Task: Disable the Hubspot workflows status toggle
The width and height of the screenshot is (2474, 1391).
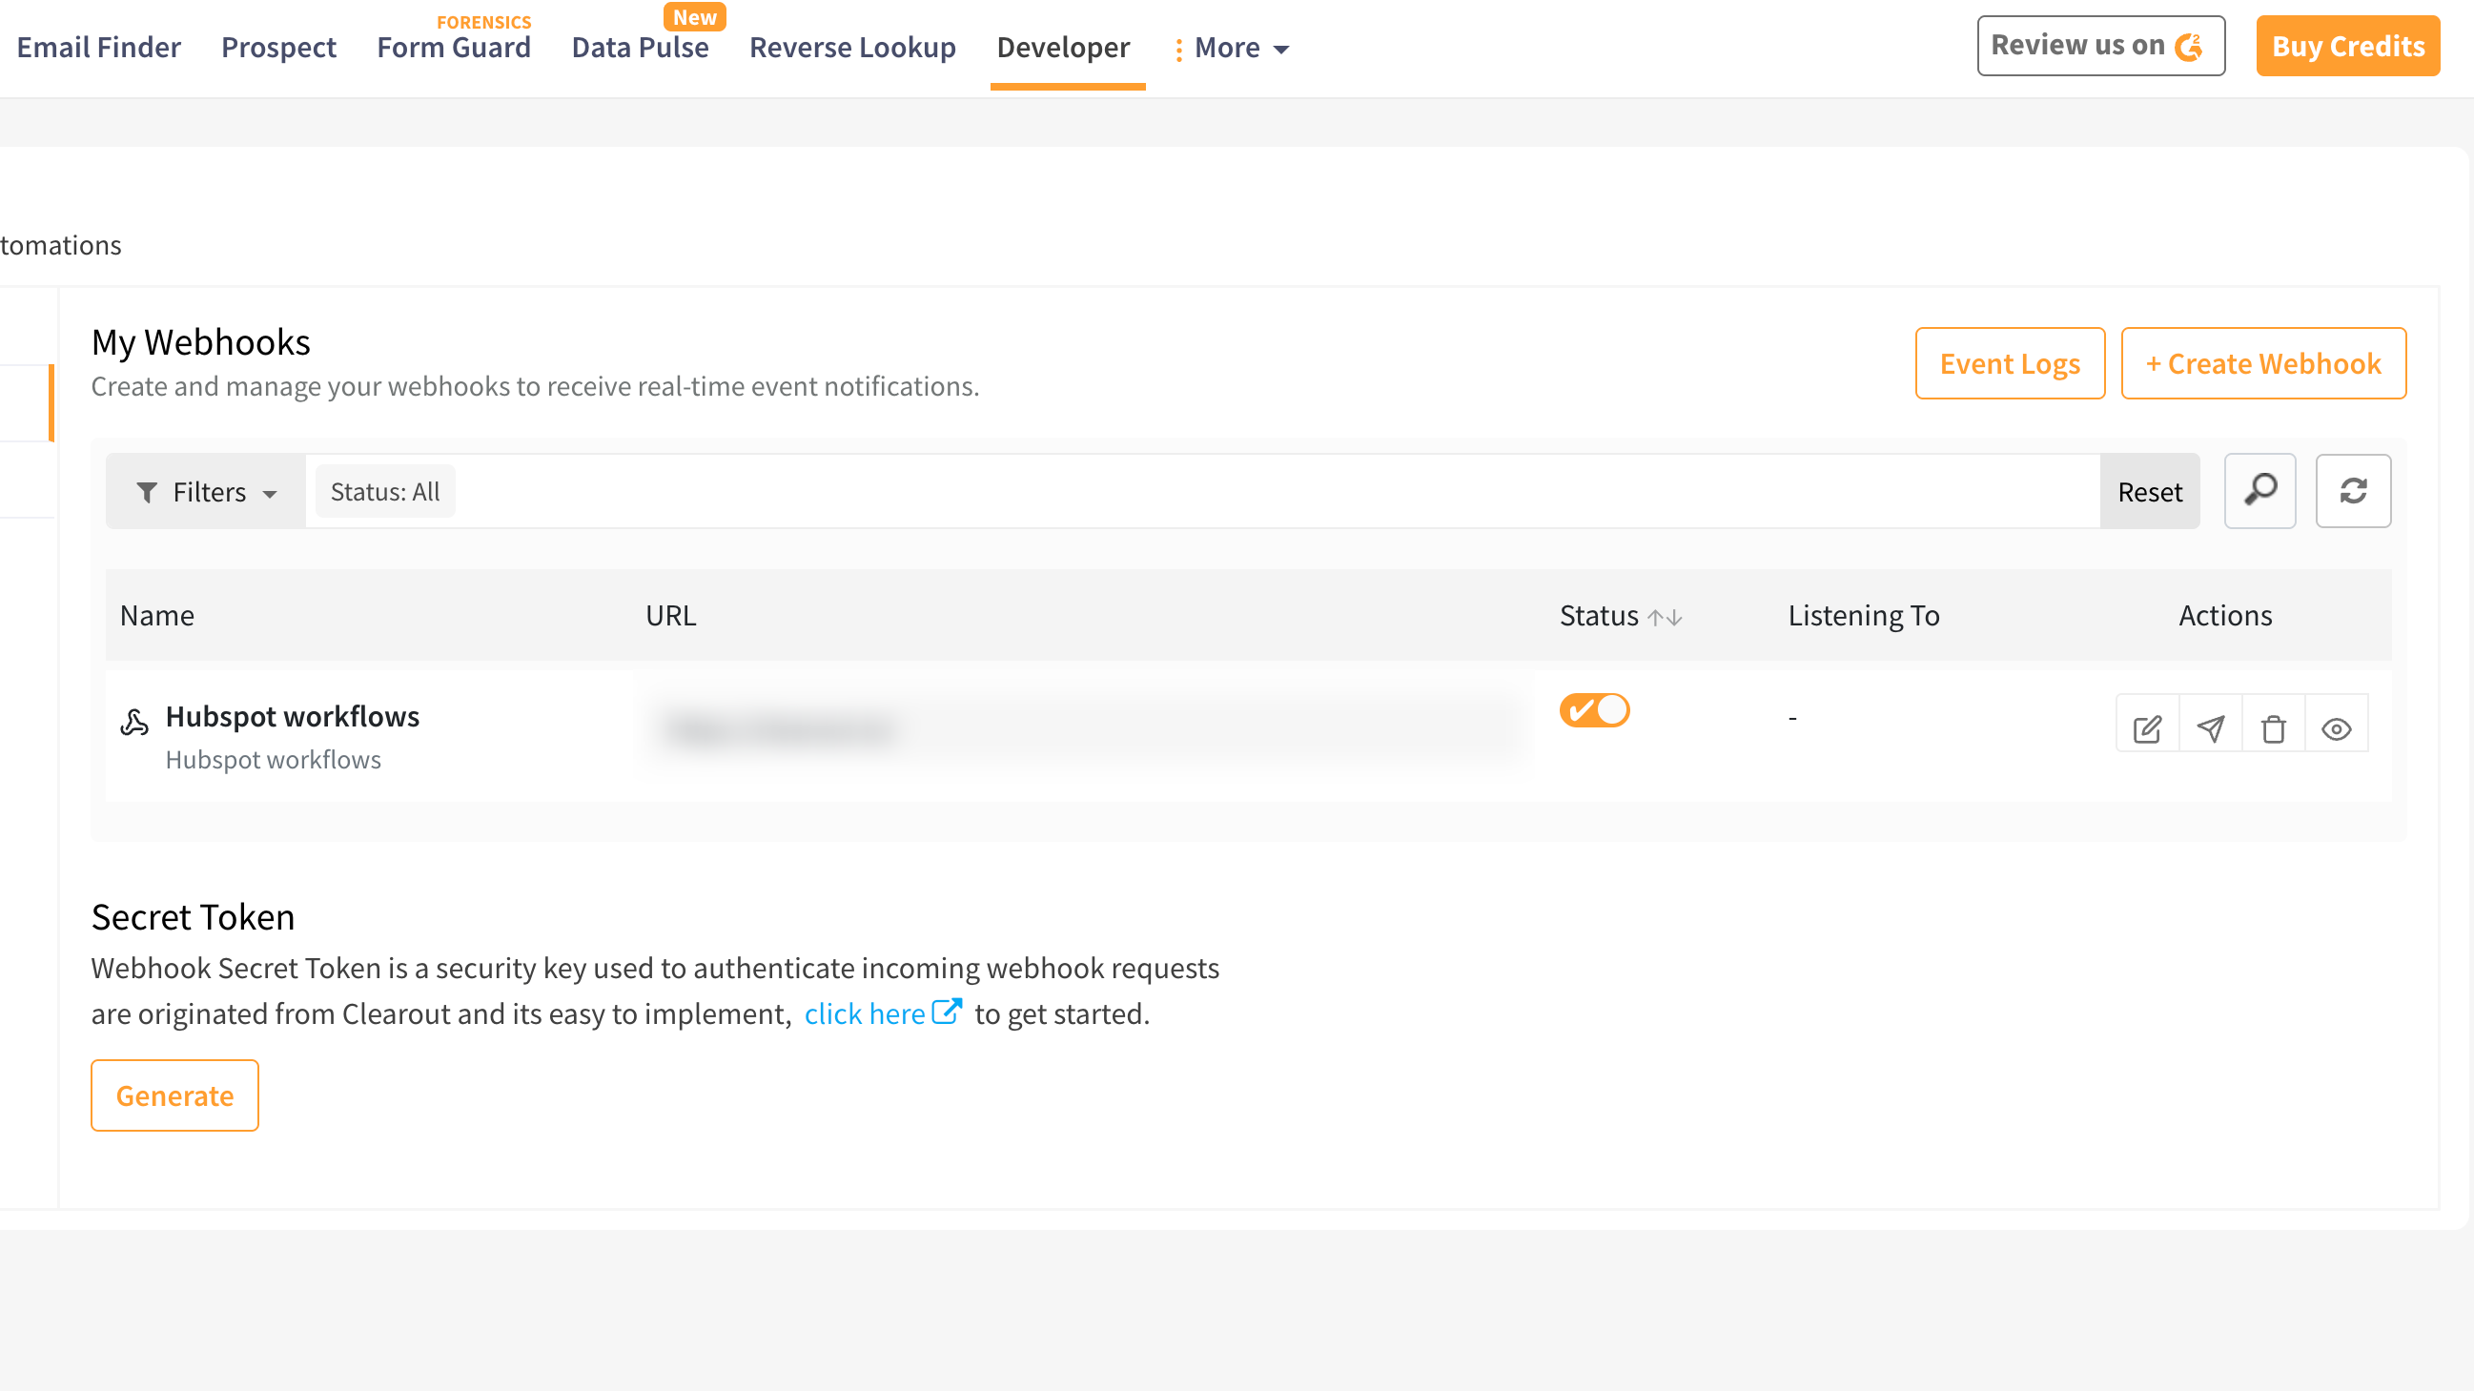Action: coord(1594,711)
